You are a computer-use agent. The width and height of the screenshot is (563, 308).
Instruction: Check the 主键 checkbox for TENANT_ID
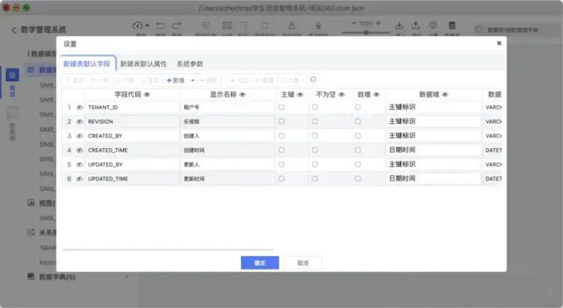[281, 107]
